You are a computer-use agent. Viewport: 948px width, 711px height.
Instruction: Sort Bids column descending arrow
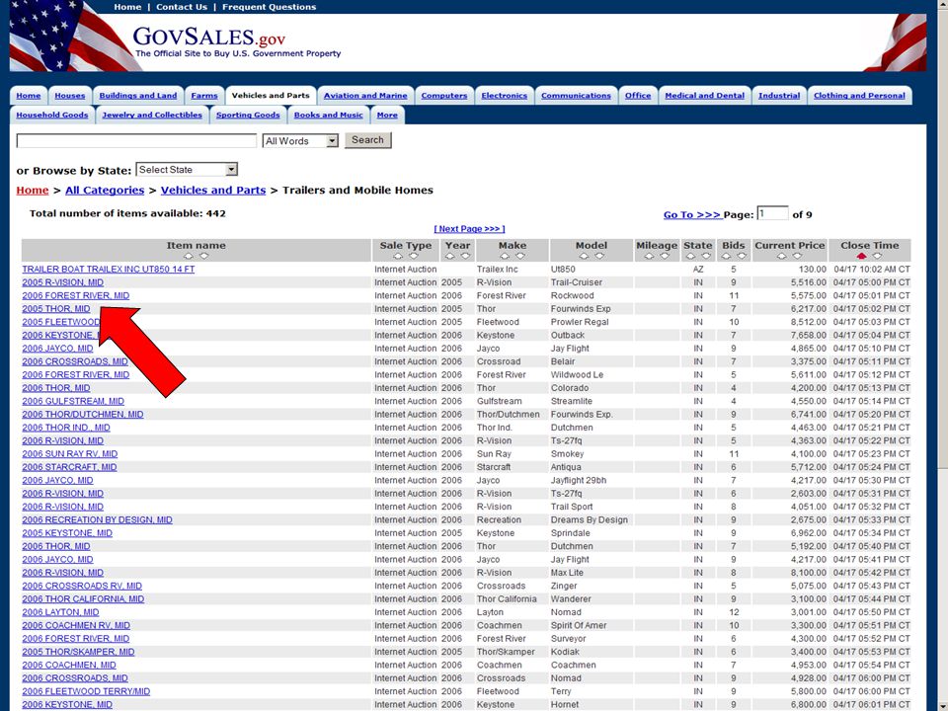[742, 256]
